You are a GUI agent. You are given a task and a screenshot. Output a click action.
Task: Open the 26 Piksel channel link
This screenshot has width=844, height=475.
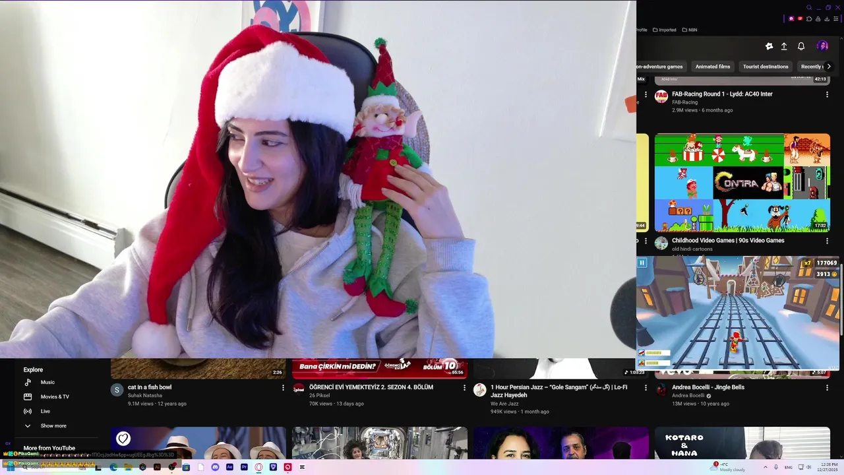(x=320, y=395)
